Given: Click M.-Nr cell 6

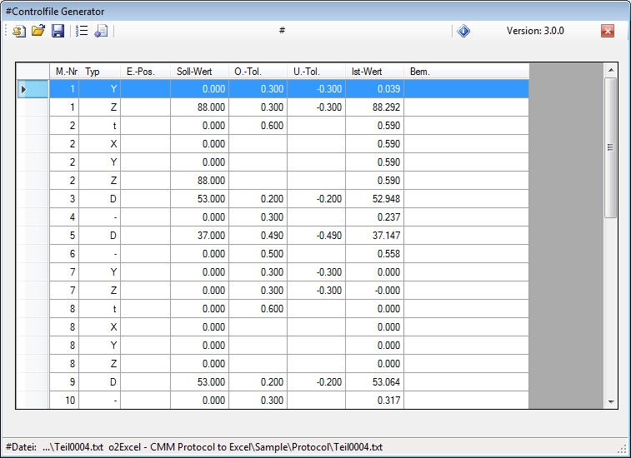Looking at the screenshot, I should 64,254.
